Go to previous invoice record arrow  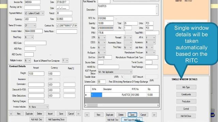(11, 114)
